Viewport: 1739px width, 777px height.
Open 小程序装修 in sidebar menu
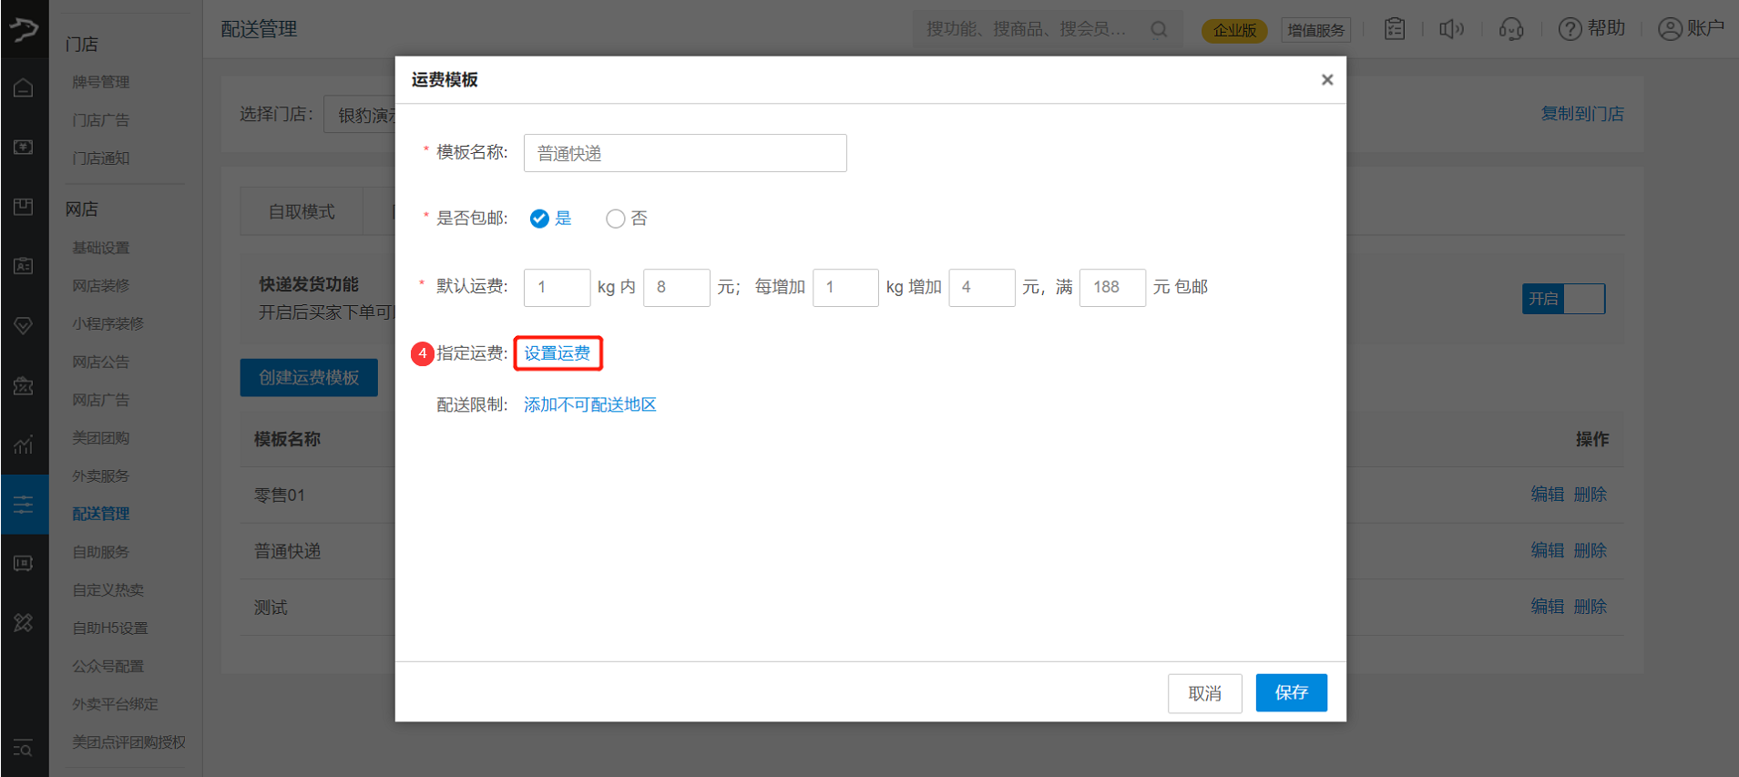[x=108, y=324]
